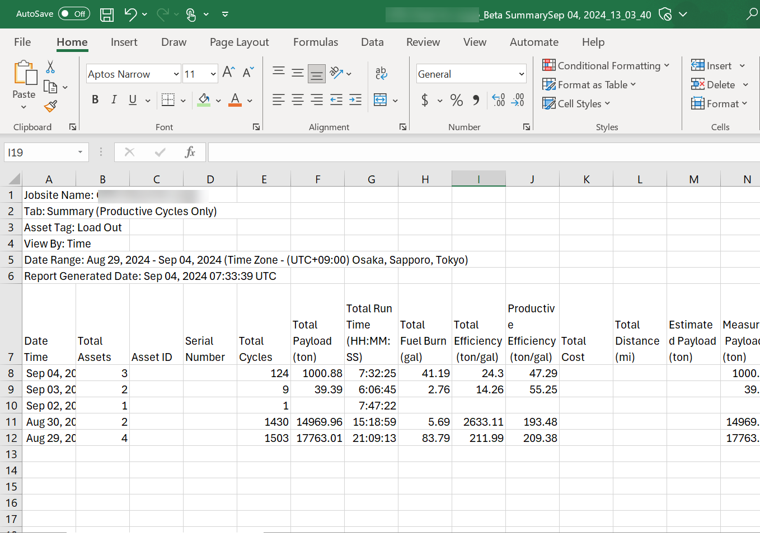Viewport: 760px width, 533px height.
Task: Click the Merge & Center icon
Action: click(x=381, y=100)
